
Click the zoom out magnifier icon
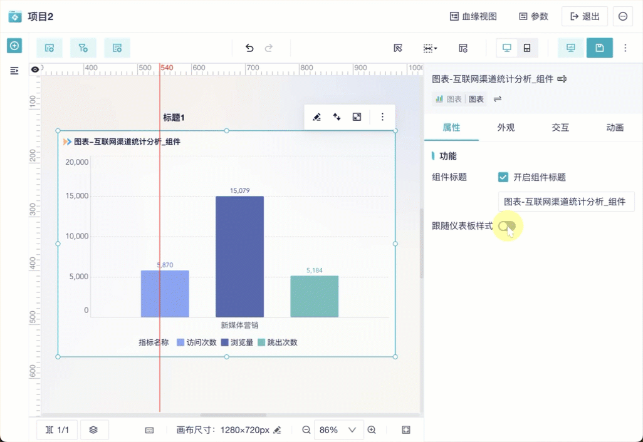click(x=306, y=429)
